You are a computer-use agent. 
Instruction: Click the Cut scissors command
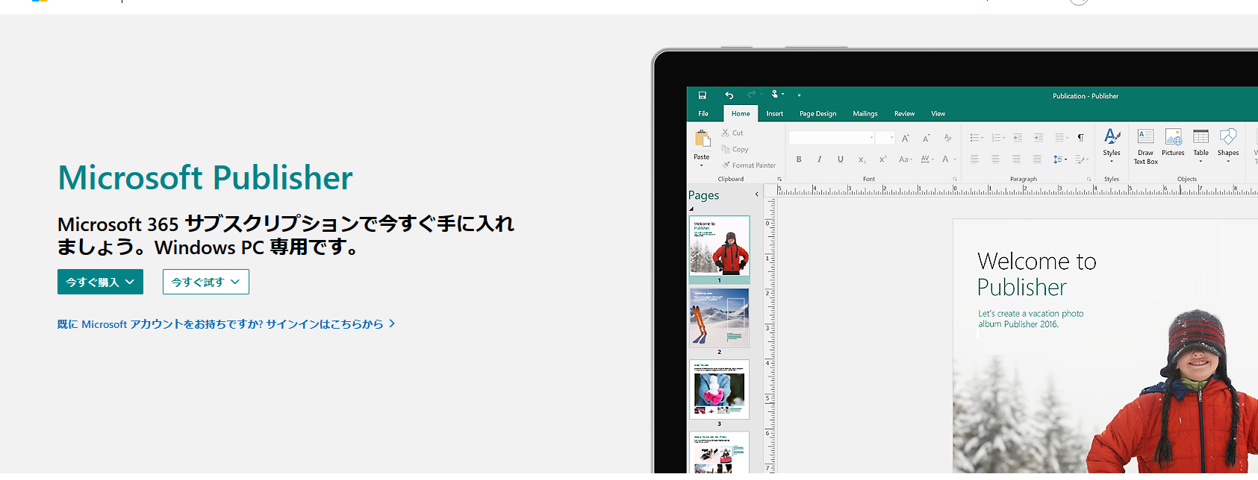click(x=732, y=133)
